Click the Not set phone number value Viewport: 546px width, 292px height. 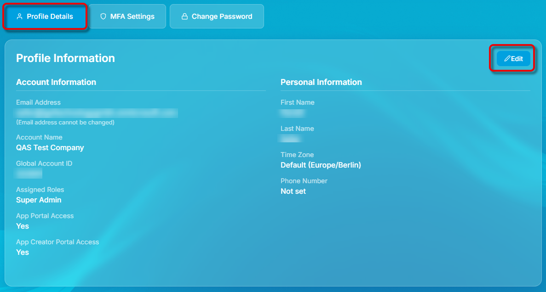(x=293, y=191)
